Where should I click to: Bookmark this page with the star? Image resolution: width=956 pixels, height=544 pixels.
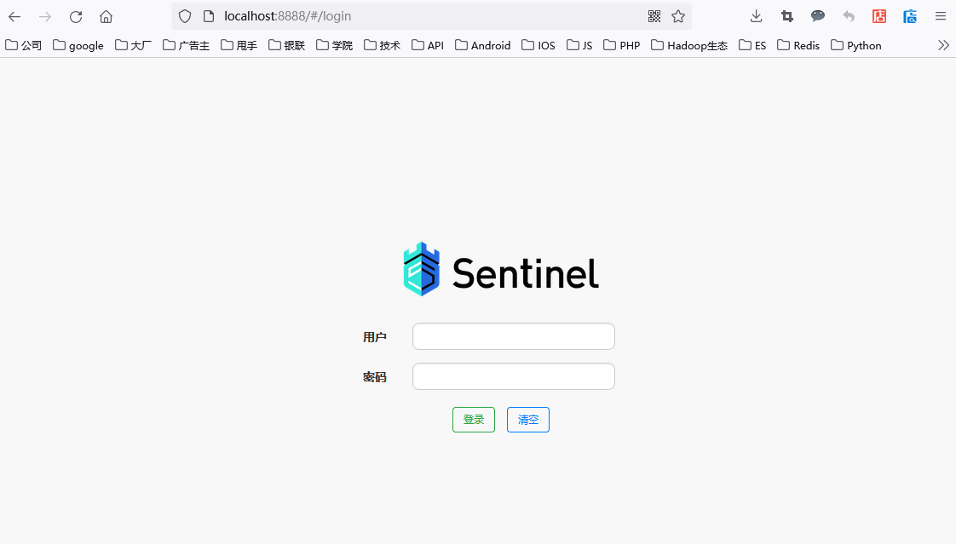[678, 16]
